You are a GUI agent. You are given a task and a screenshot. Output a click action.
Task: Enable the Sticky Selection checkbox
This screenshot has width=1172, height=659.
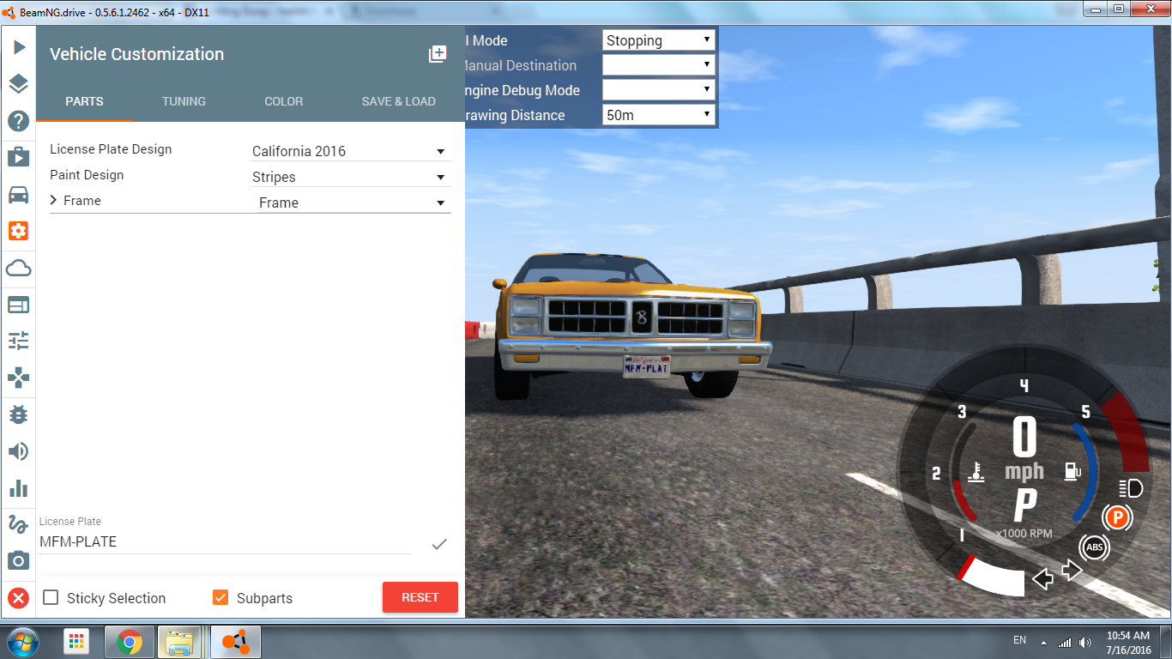tap(51, 597)
